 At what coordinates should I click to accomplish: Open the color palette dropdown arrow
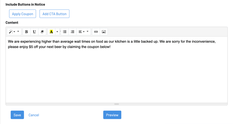click(x=57, y=32)
